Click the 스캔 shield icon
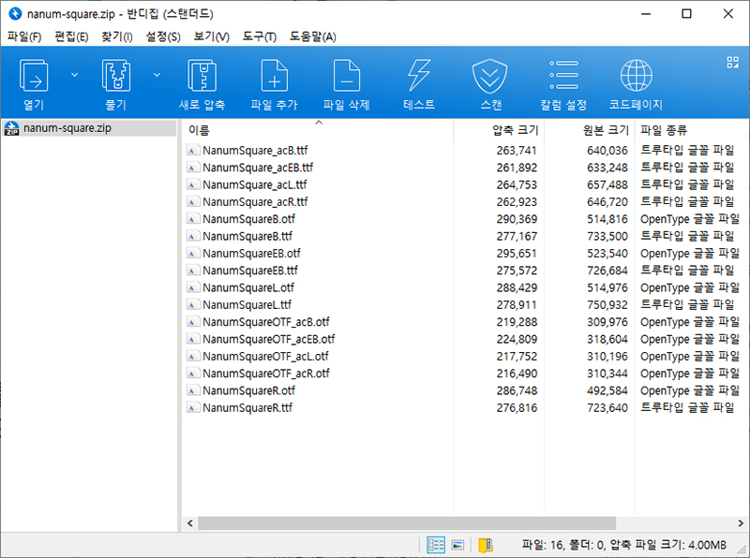 pyautogui.click(x=489, y=77)
